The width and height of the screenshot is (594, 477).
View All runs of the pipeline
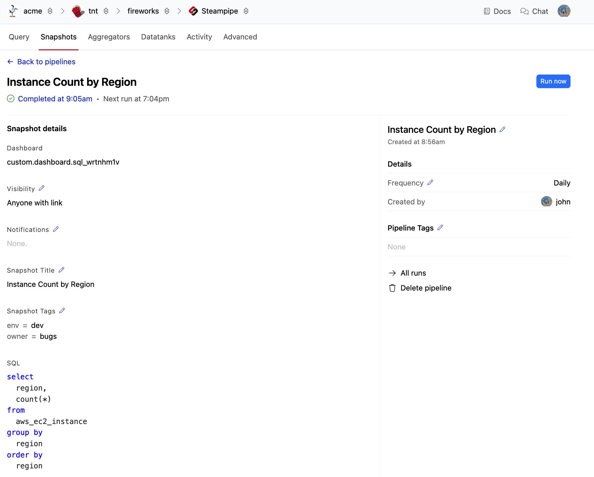(413, 273)
